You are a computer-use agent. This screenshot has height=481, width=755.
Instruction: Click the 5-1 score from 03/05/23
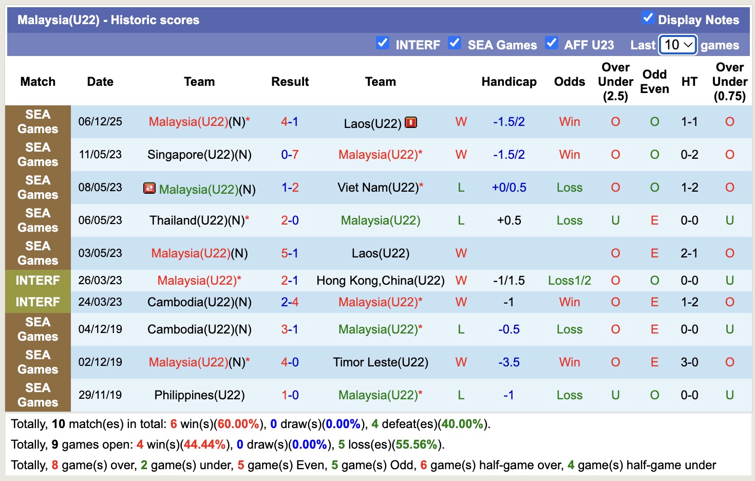(290, 253)
